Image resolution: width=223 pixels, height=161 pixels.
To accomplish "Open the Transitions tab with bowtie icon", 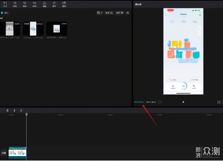I will [x=34, y=4].
